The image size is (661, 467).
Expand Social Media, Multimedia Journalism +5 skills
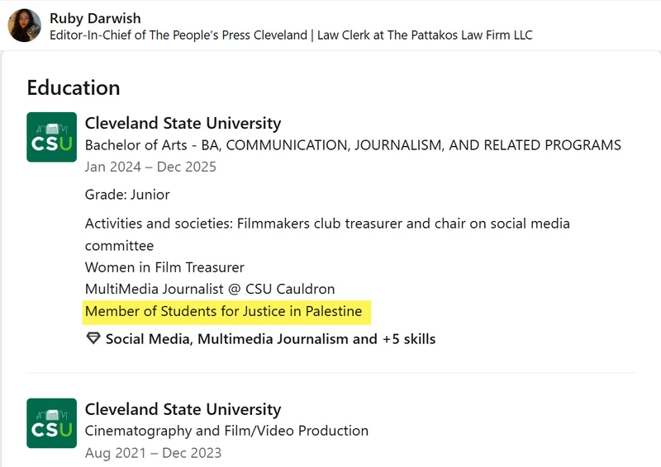pyautogui.click(x=270, y=339)
